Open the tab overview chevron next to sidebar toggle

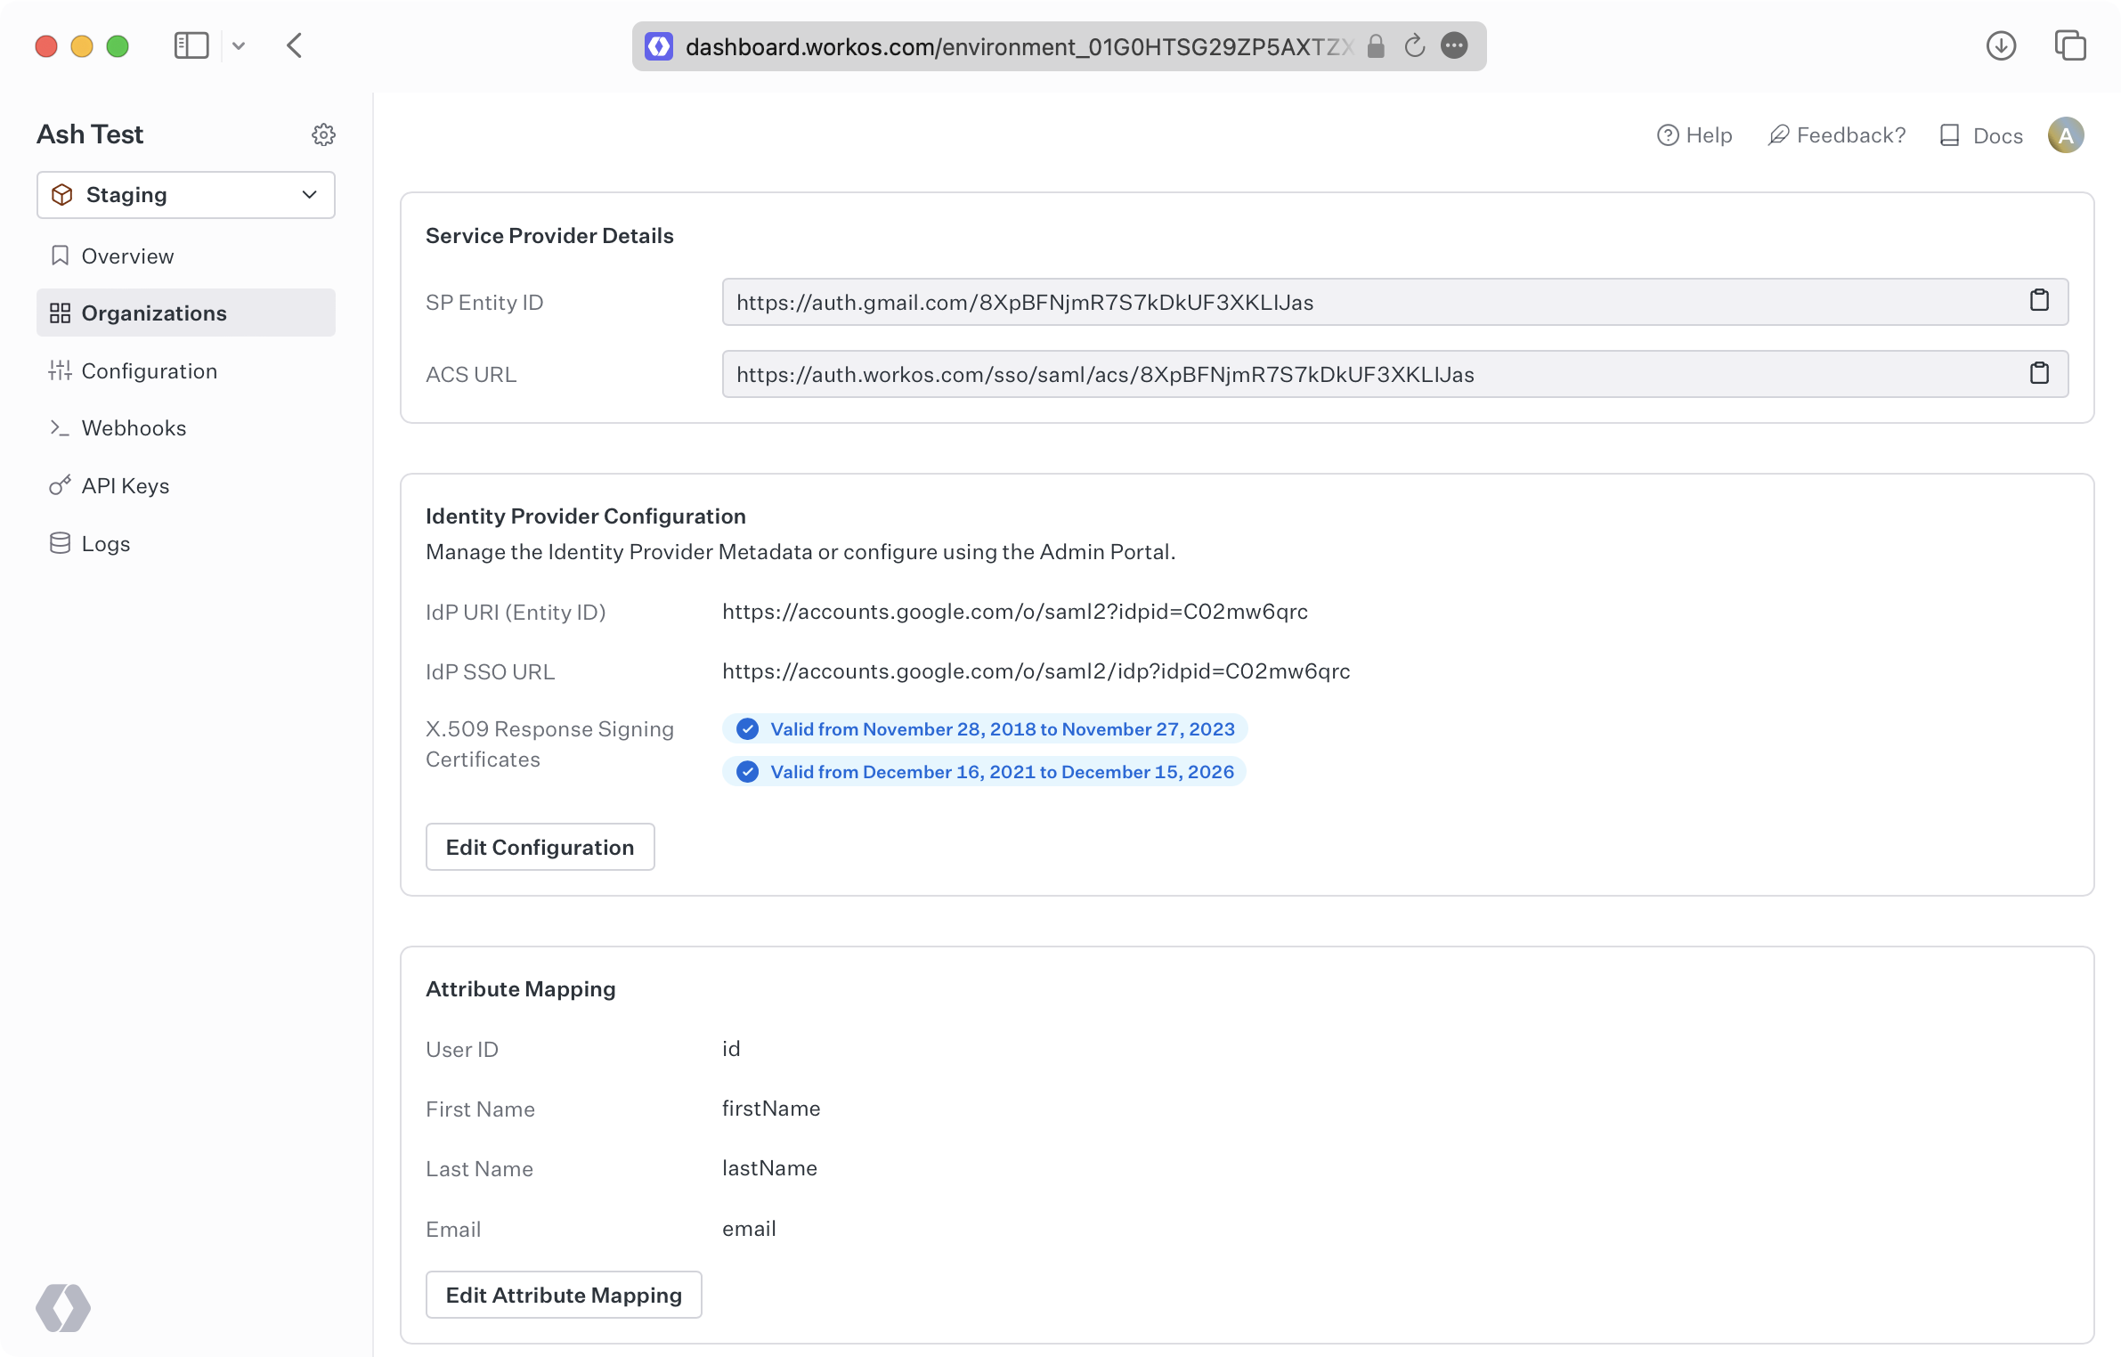click(x=238, y=45)
